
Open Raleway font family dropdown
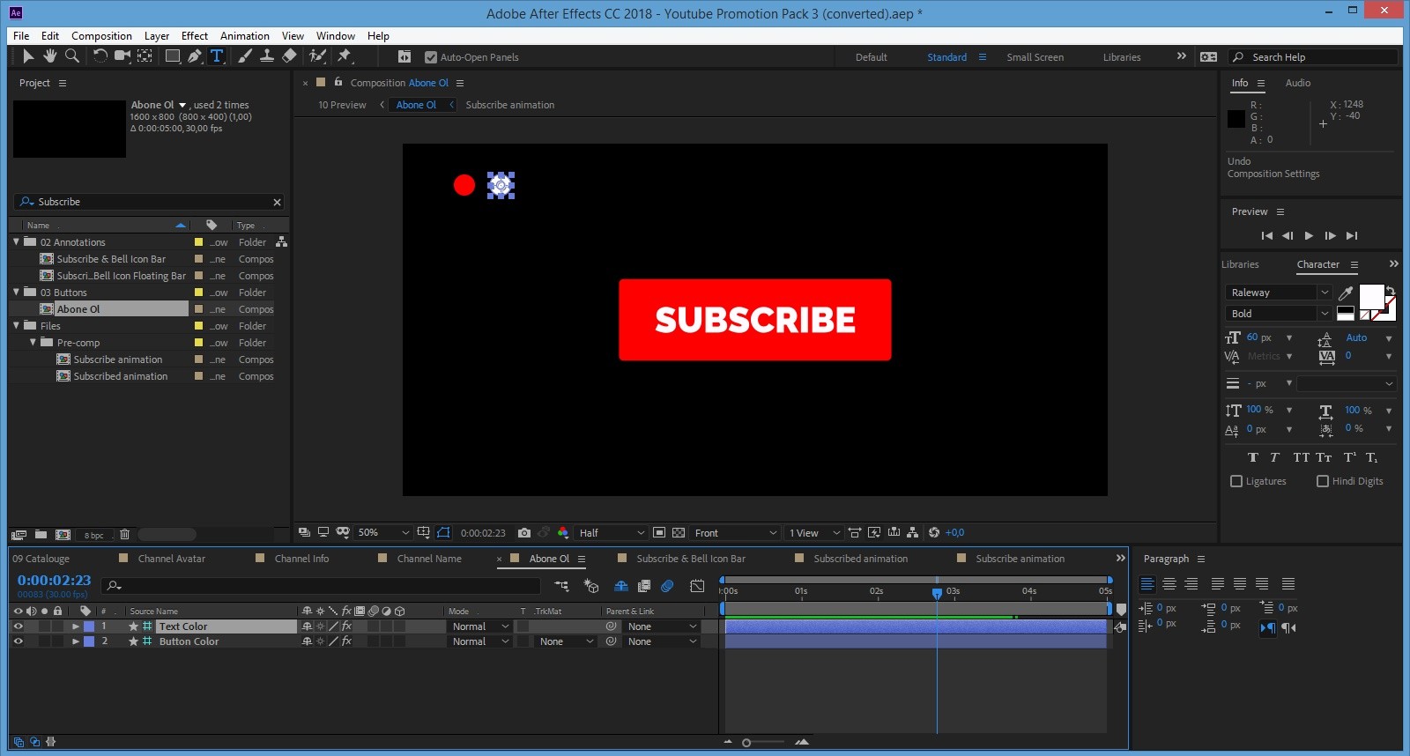1279,293
